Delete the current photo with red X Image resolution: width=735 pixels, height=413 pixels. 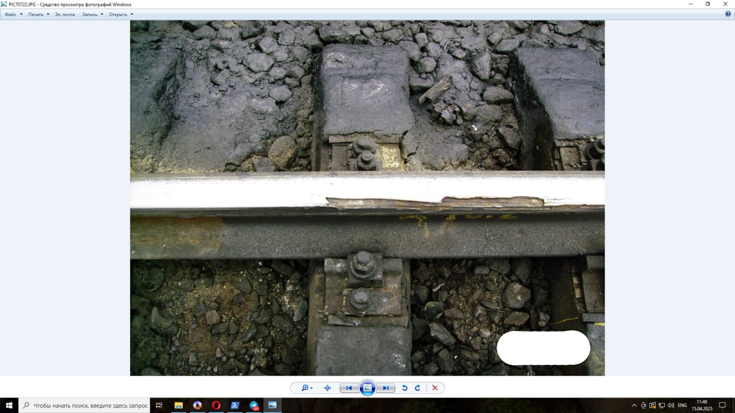click(x=435, y=388)
